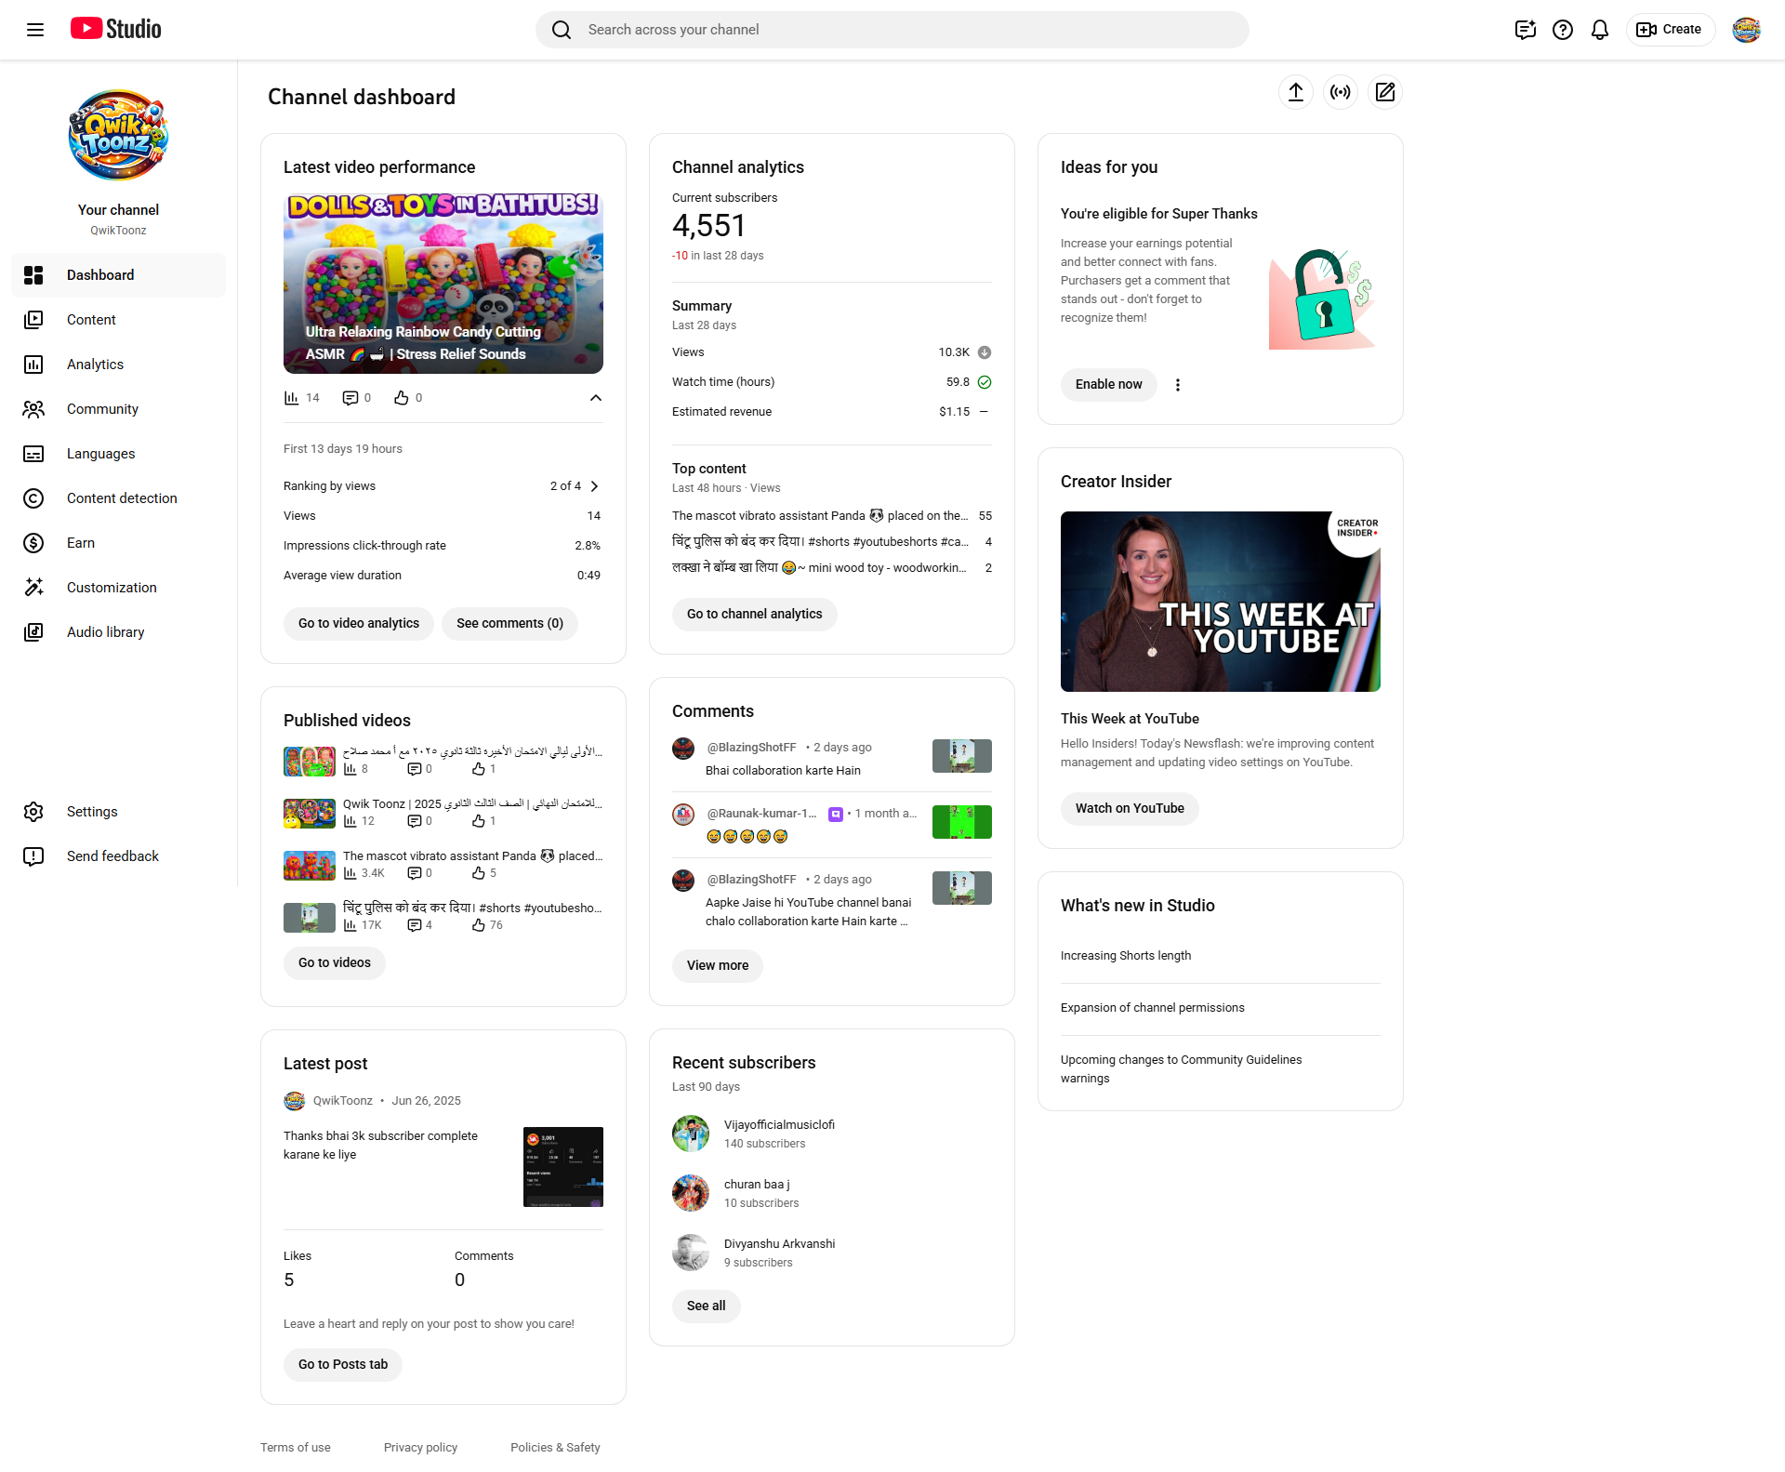Select Earn in the sidebar
Image resolution: width=1785 pixels, height=1472 pixels.
tap(81, 543)
